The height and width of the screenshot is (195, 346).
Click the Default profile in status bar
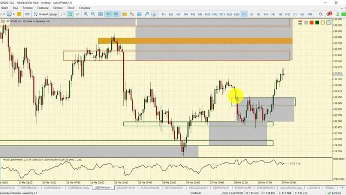[x=196, y=193]
